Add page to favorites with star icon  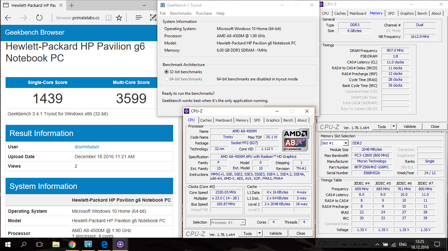tap(119, 18)
